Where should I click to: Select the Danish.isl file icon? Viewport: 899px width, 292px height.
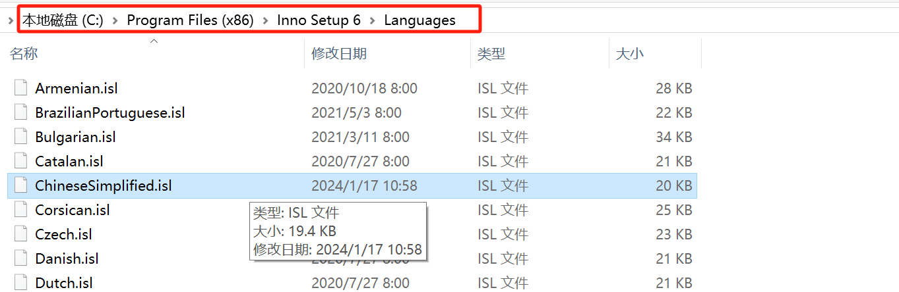(x=20, y=258)
